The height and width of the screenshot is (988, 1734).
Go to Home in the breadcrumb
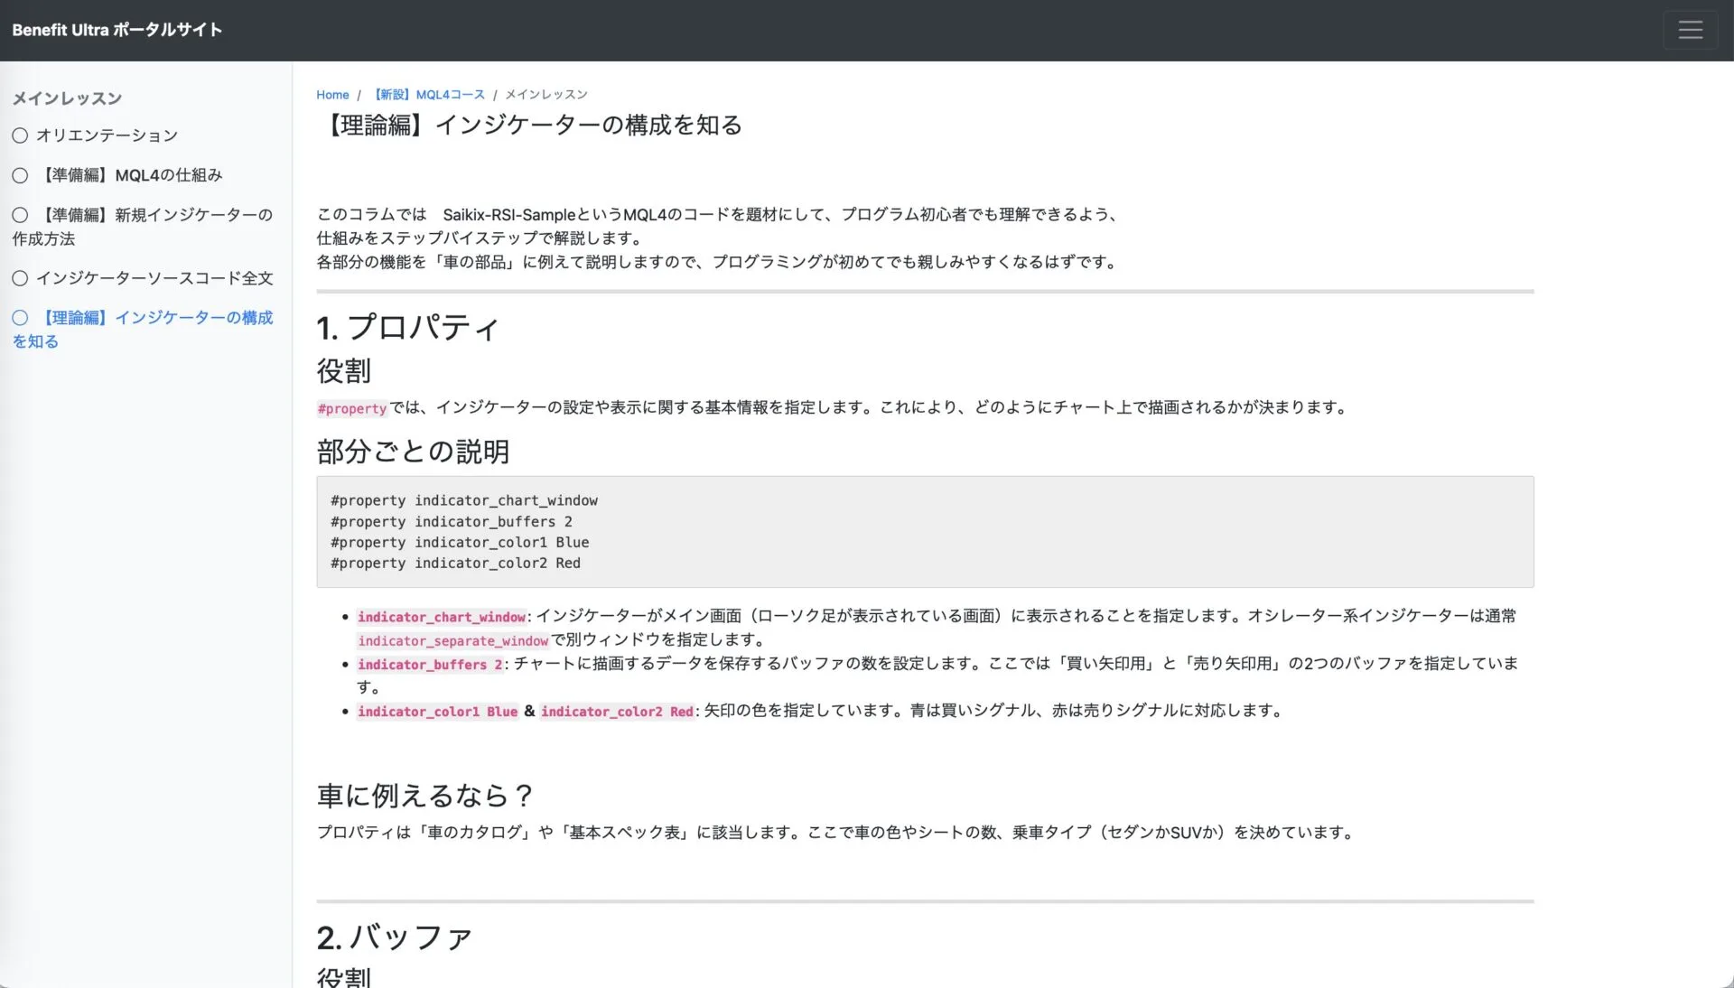point(332,95)
